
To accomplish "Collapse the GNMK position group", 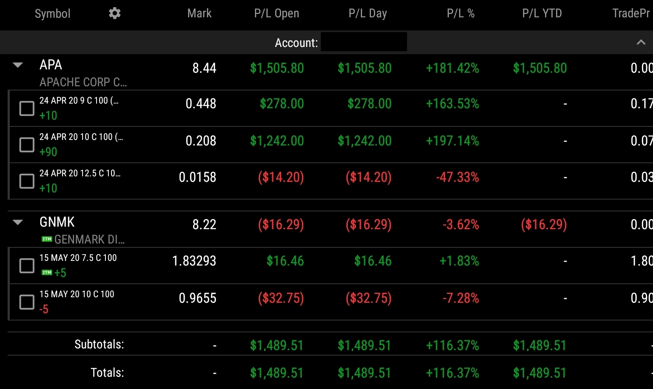I will (x=18, y=222).
